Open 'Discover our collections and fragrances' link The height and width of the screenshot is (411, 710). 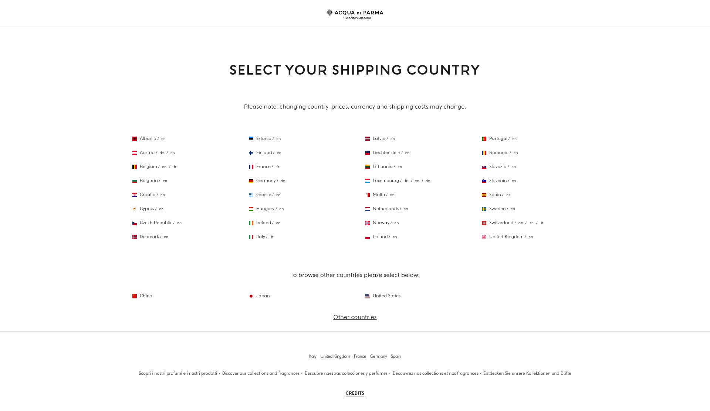tap(261, 373)
